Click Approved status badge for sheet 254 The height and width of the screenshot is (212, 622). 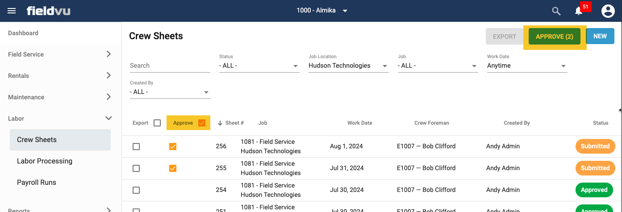click(594, 190)
